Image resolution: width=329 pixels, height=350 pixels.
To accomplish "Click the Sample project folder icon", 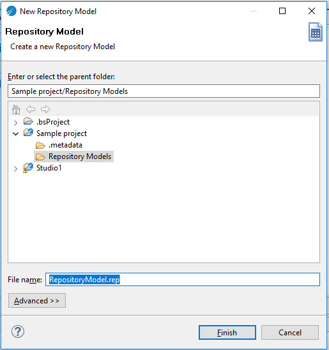I will point(28,133).
